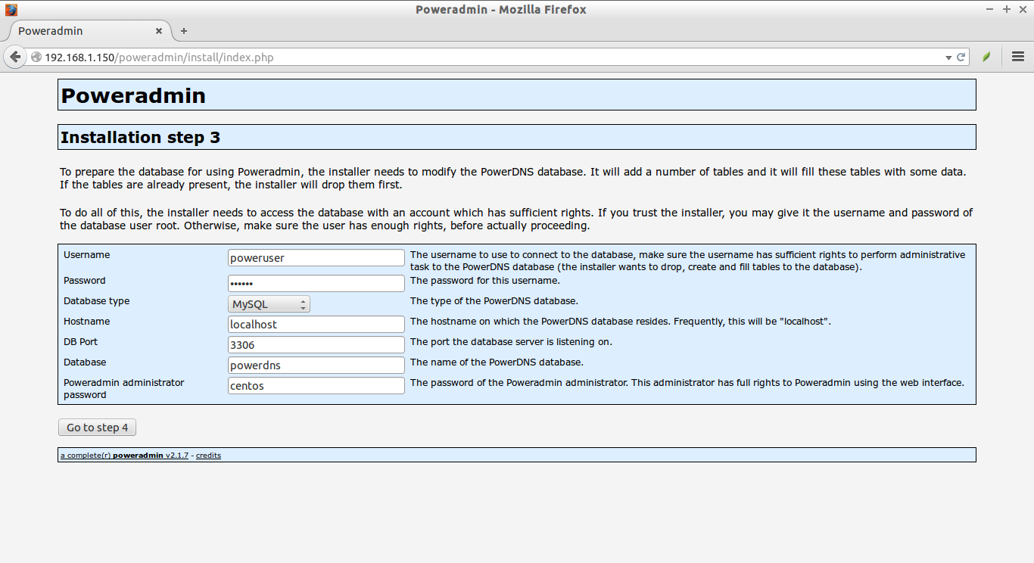Click 'The type of the PowerDNS database.' text
The image size is (1034, 563).
(494, 301)
